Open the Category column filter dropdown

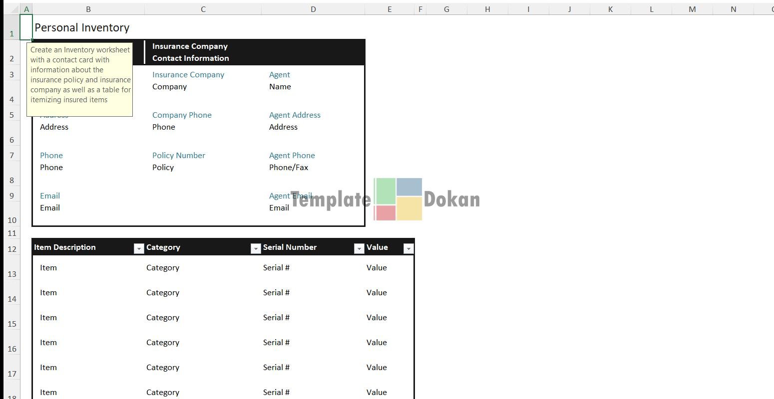[256, 248]
